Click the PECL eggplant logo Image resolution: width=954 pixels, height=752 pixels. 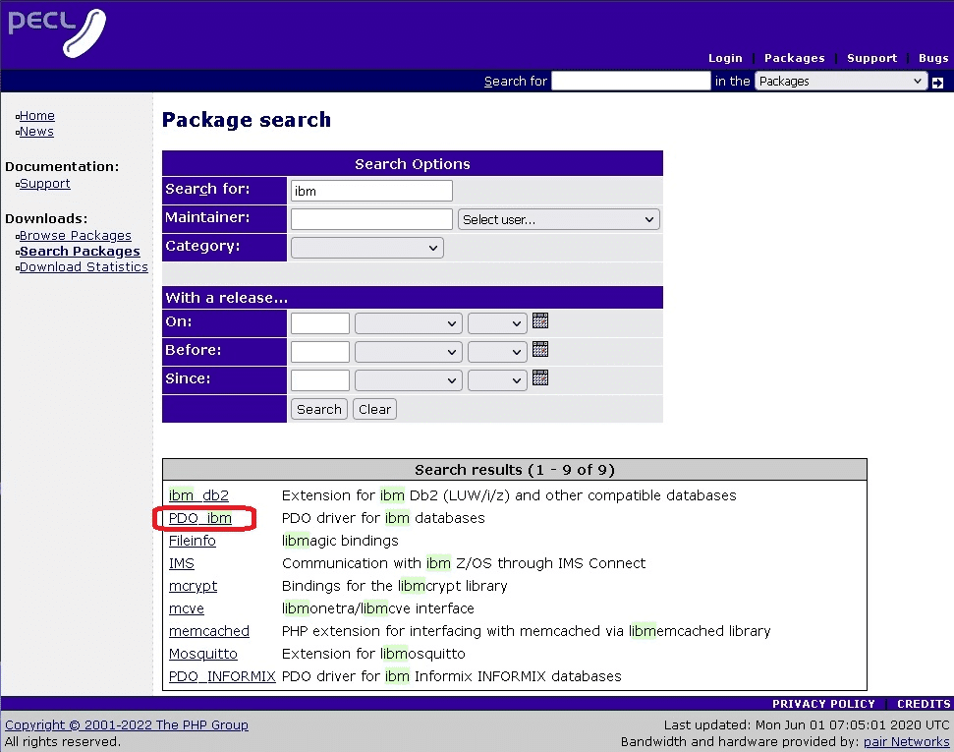point(55,32)
